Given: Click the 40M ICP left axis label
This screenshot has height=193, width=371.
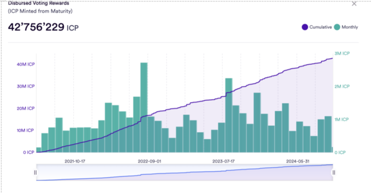Looking at the screenshot, I should point(25,64).
